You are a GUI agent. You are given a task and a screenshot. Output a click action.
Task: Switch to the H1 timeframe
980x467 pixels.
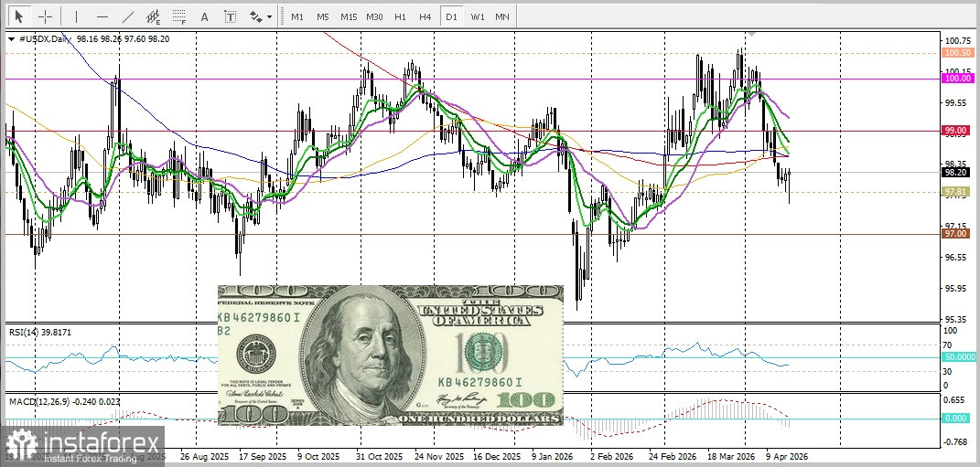coord(400,16)
